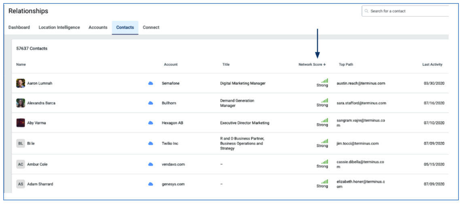Screen dimensions: 464x204
Task: Select the Contacts tab
Action: coord(125,28)
